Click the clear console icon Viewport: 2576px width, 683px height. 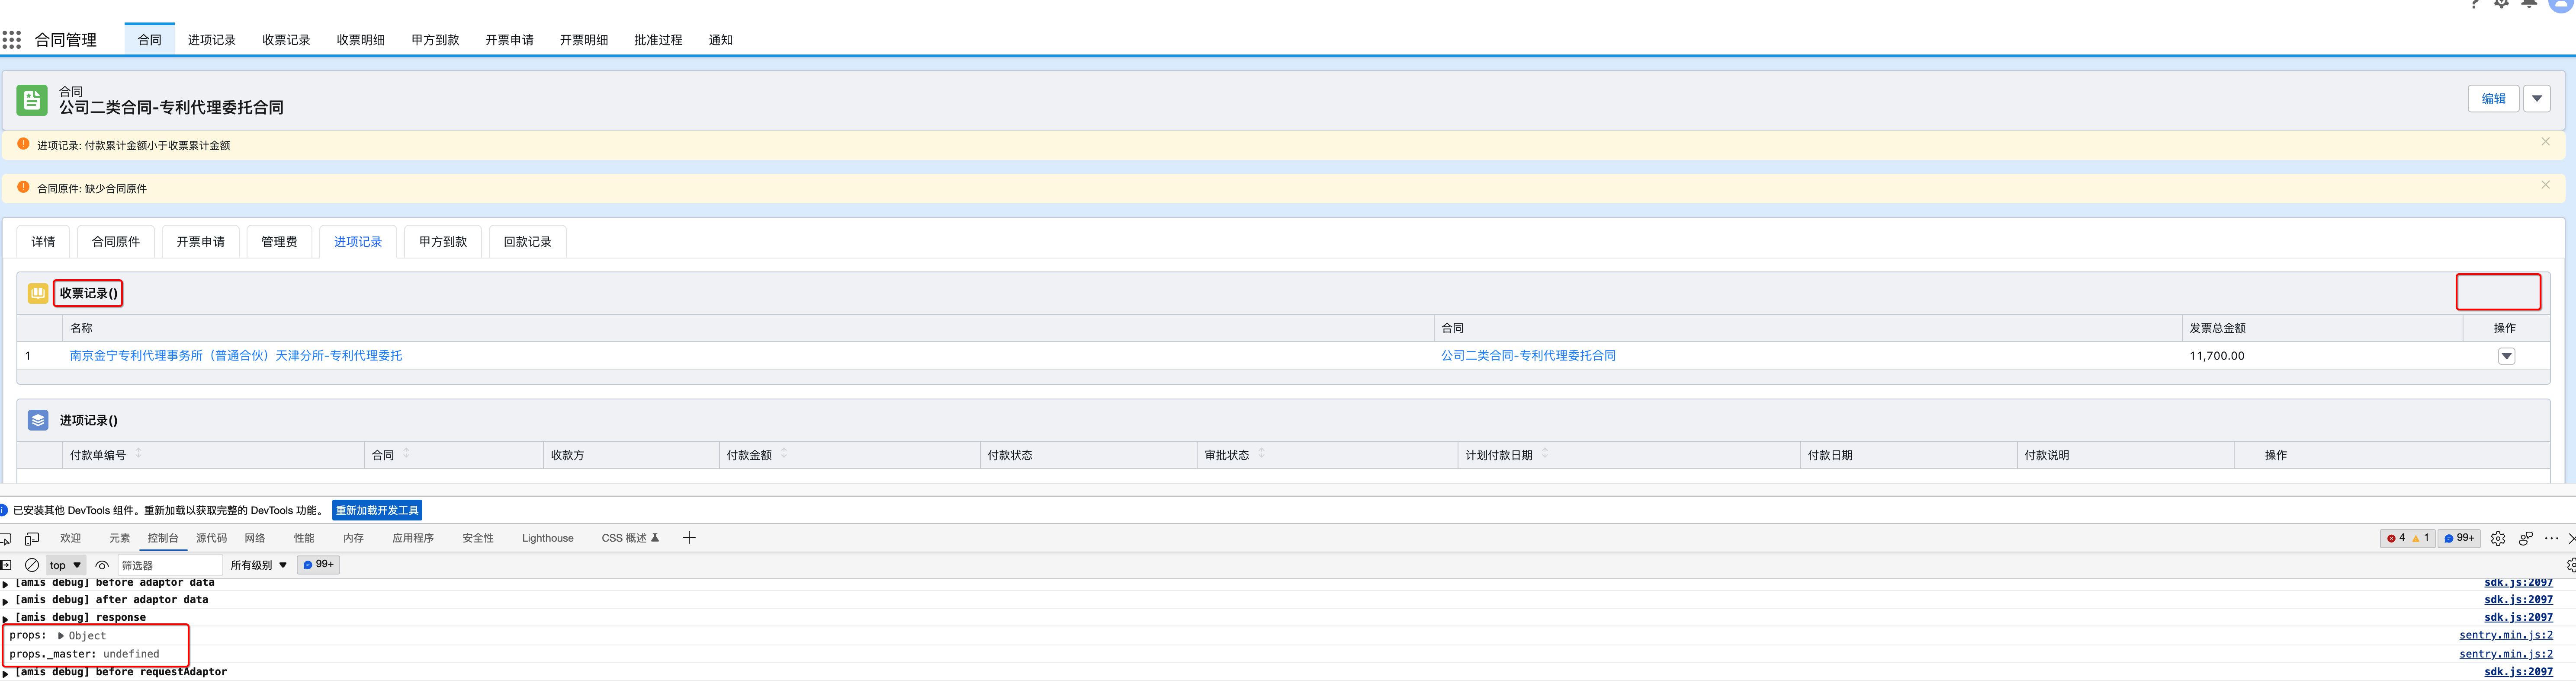click(x=32, y=565)
